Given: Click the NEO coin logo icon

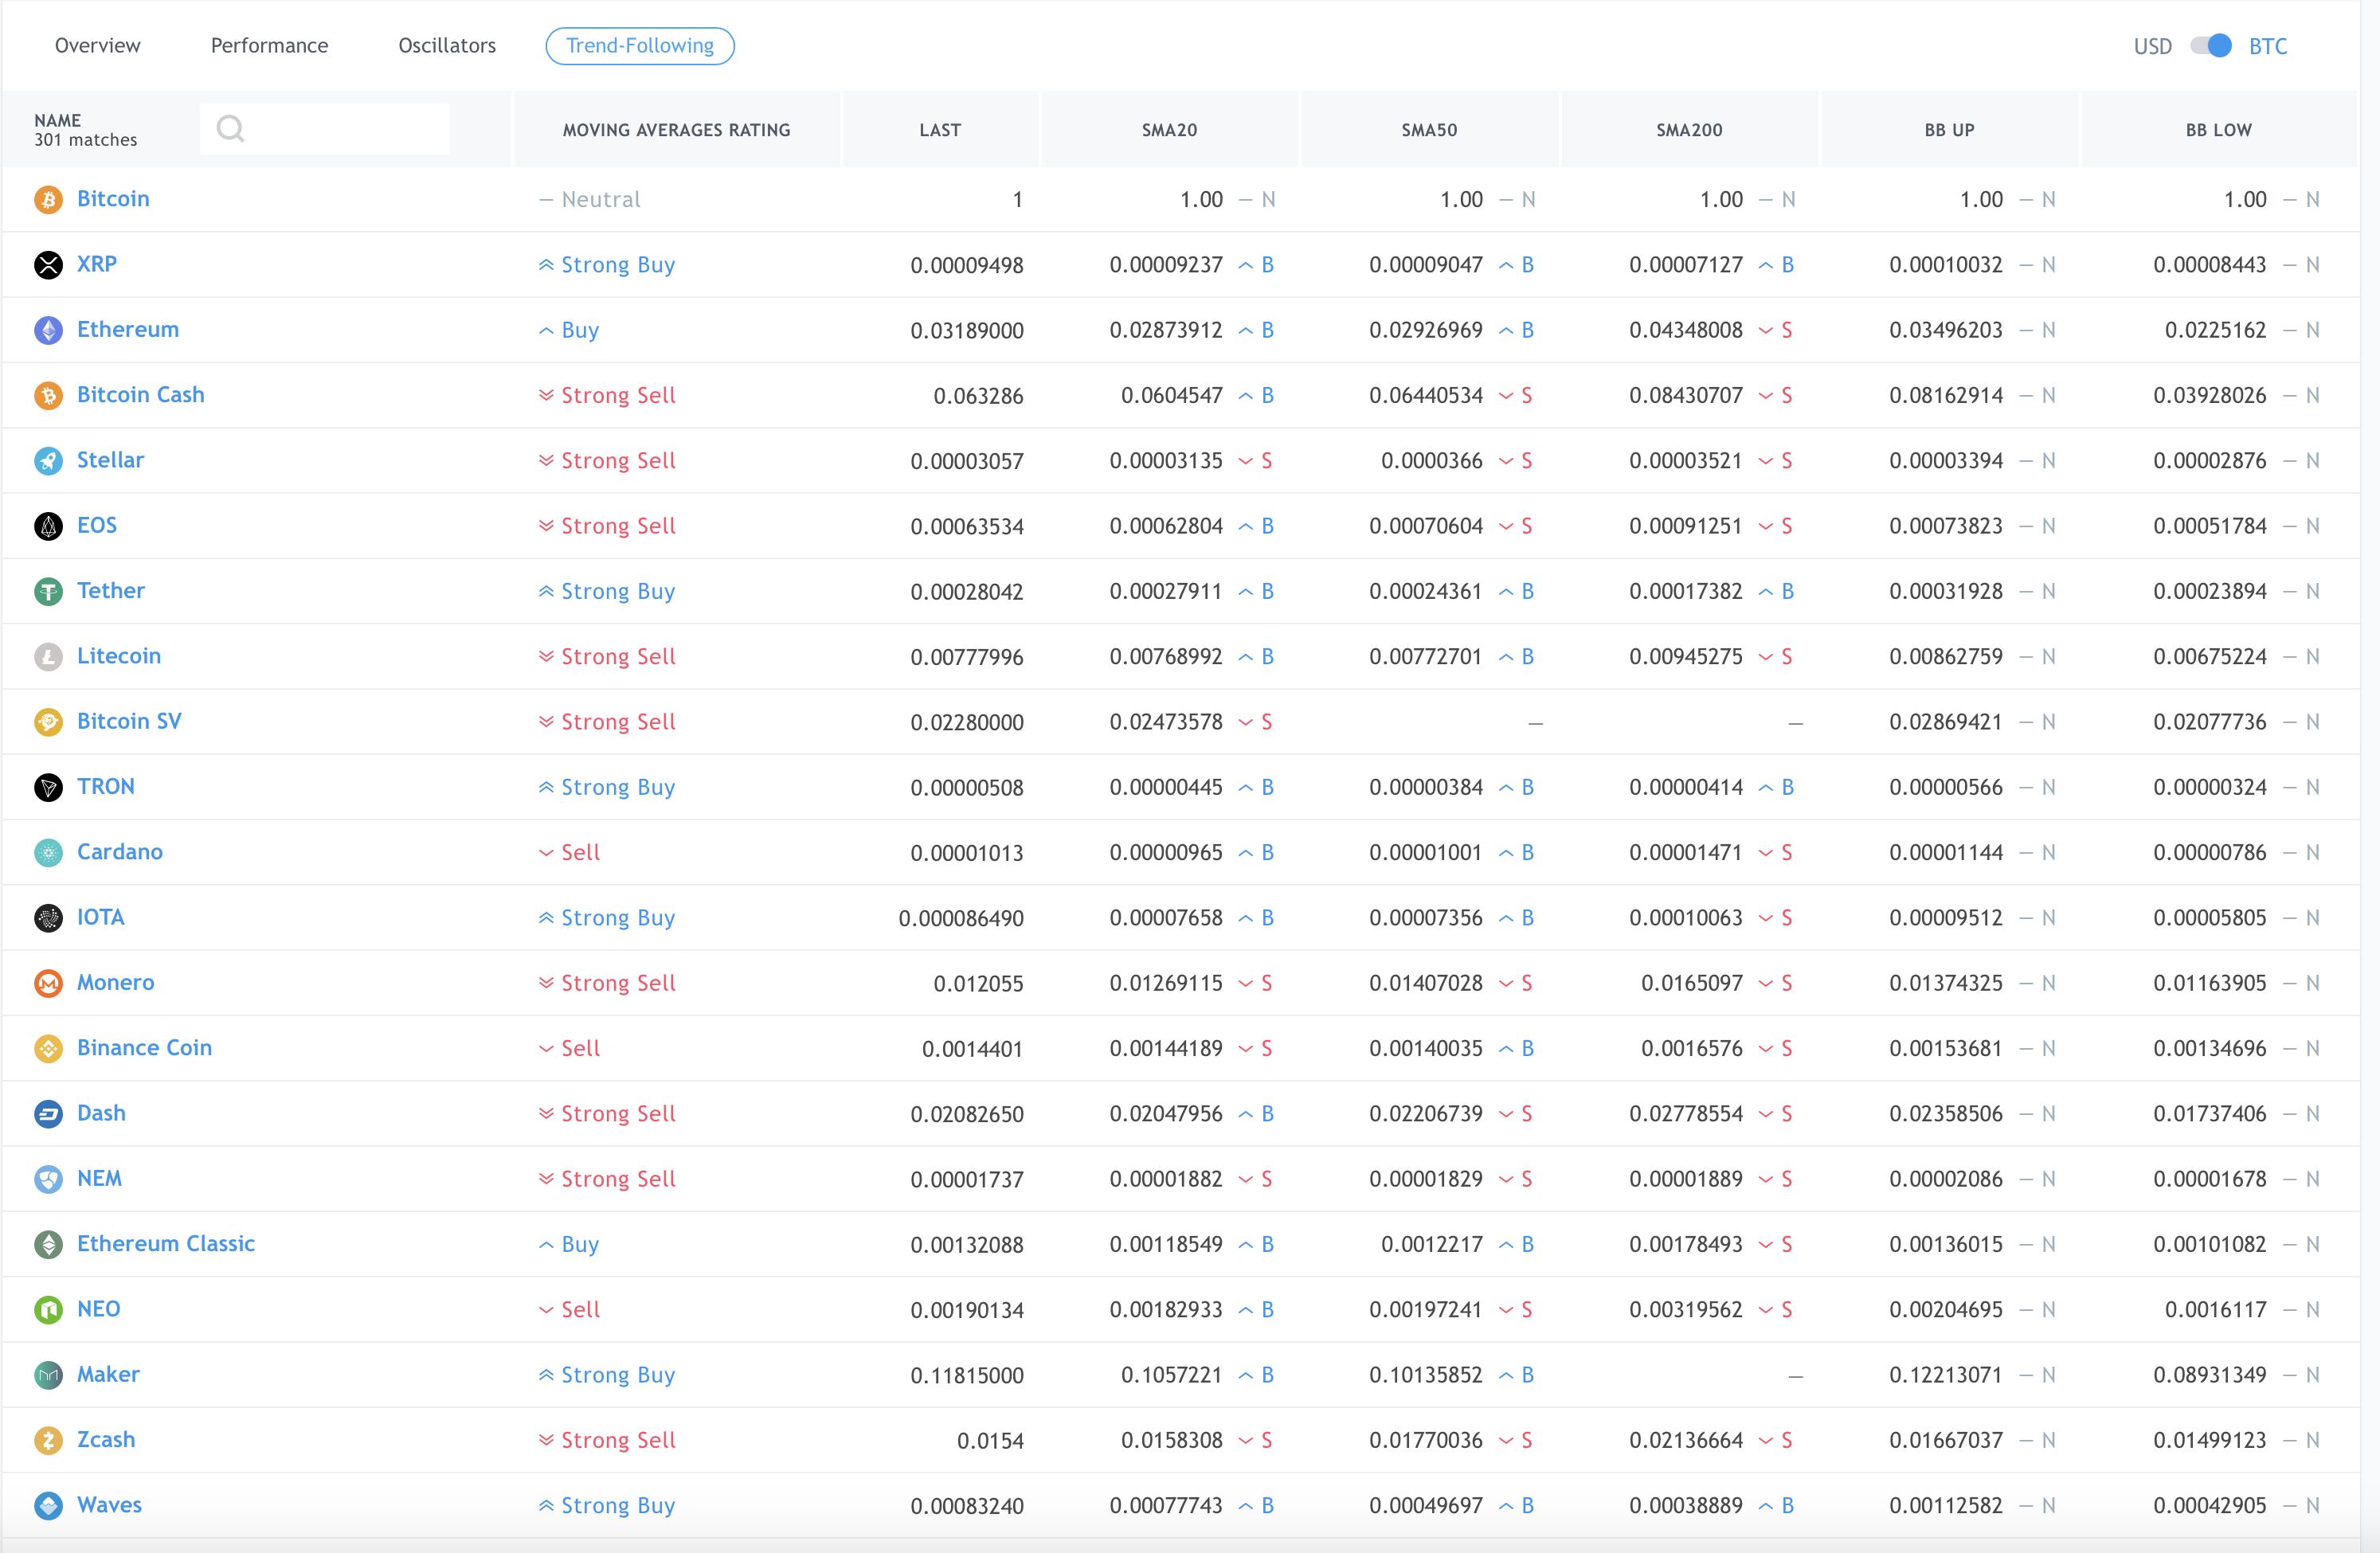Looking at the screenshot, I should [x=48, y=1310].
